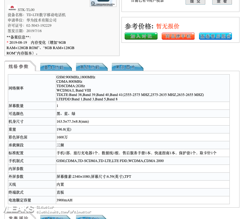Click the 3900mAH battery value cell
Screen dimensions: 242x219
tap(64, 200)
